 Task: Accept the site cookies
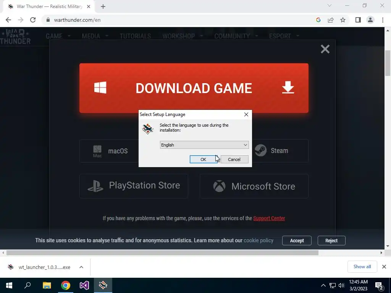point(297,241)
